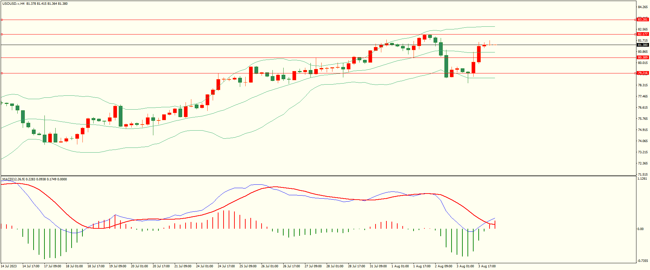
Task: Click the 76.615 value on price scale
Action: (643, 108)
